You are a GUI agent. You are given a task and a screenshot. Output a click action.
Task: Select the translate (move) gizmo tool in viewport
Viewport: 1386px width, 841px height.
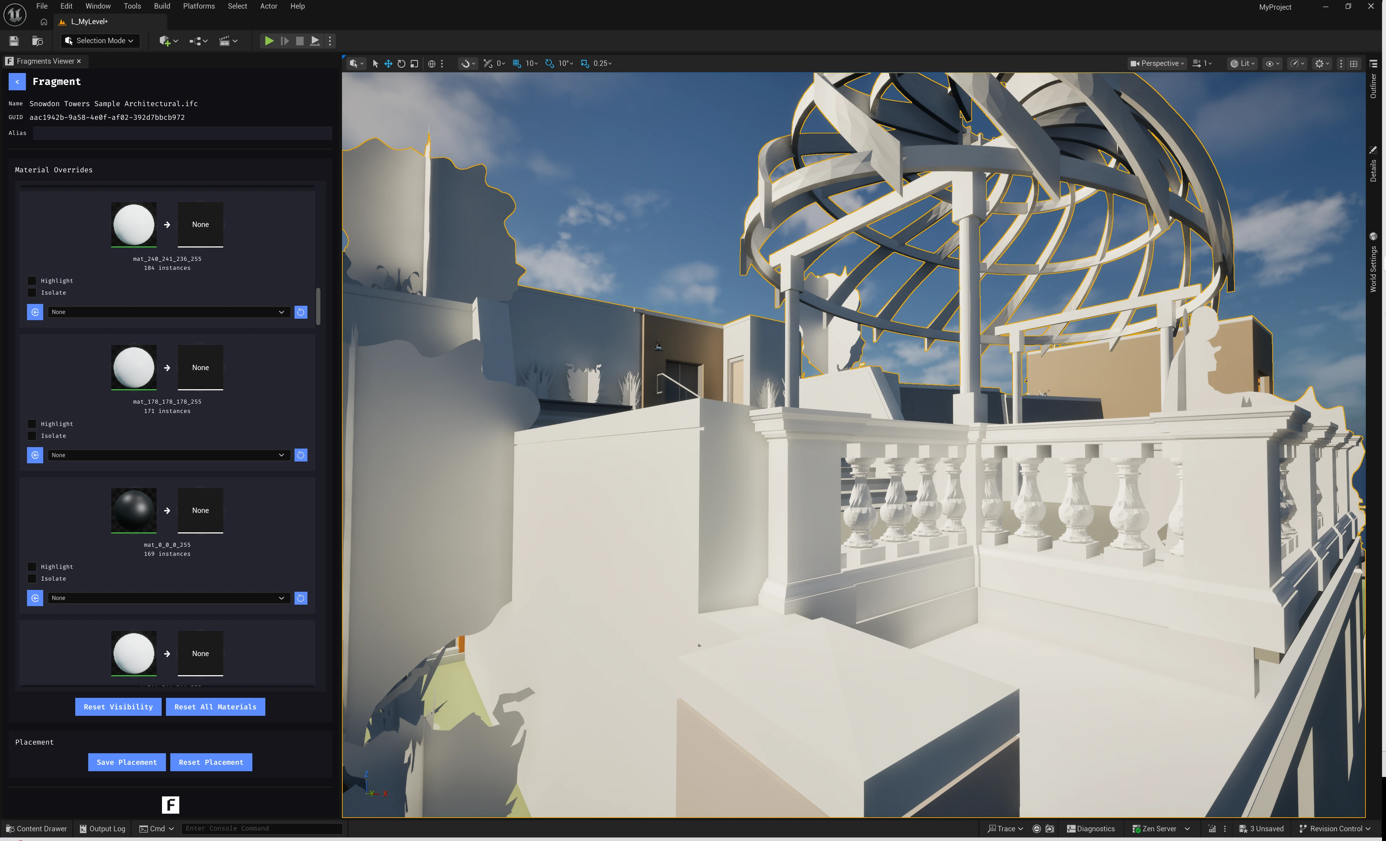tap(388, 64)
